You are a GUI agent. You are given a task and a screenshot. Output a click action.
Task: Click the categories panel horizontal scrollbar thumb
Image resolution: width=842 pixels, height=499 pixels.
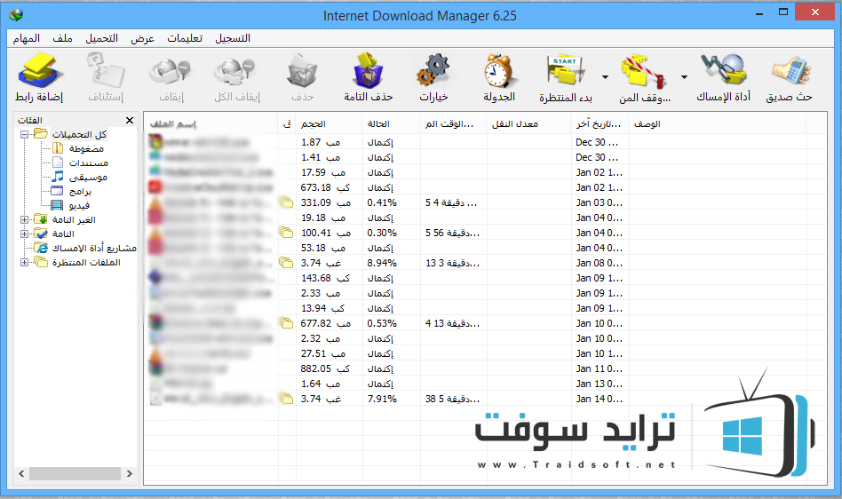click(x=75, y=474)
